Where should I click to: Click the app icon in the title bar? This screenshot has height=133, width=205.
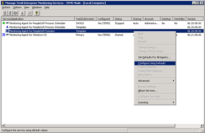[x=3, y=3]
